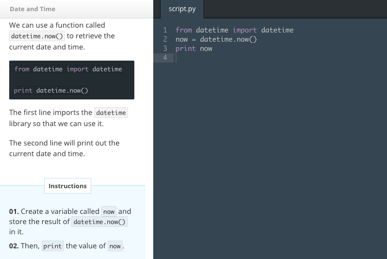
Task: Click 'print datetime.now()' in the example block
Action: pos(51,91)
